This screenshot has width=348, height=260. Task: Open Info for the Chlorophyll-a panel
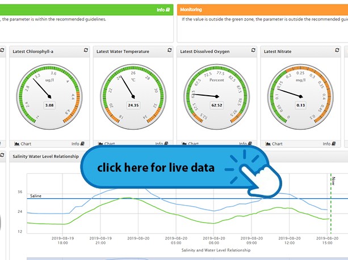78,144
